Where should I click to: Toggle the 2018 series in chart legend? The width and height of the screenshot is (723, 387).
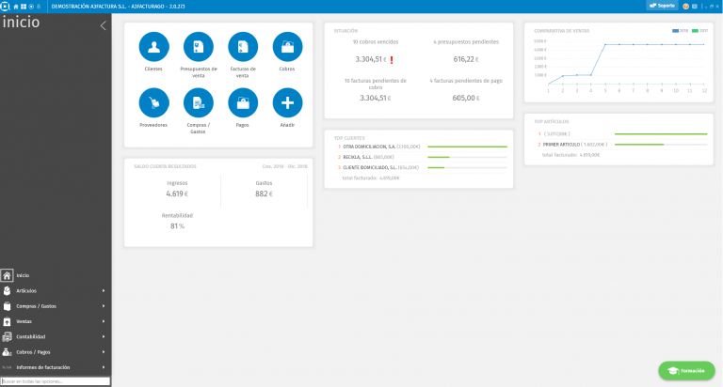[x=680, y=31]
